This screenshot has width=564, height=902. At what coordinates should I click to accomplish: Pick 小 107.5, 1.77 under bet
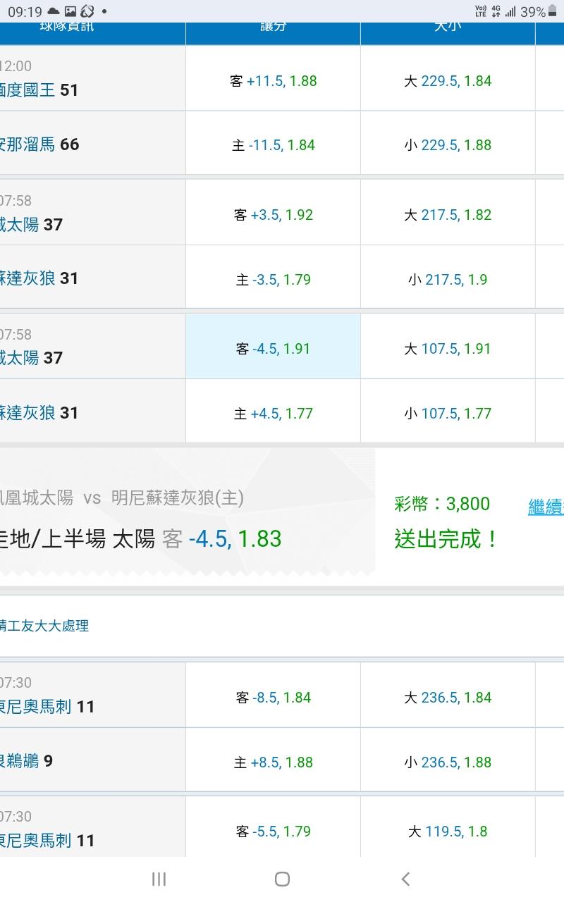[x=448, y=414]
